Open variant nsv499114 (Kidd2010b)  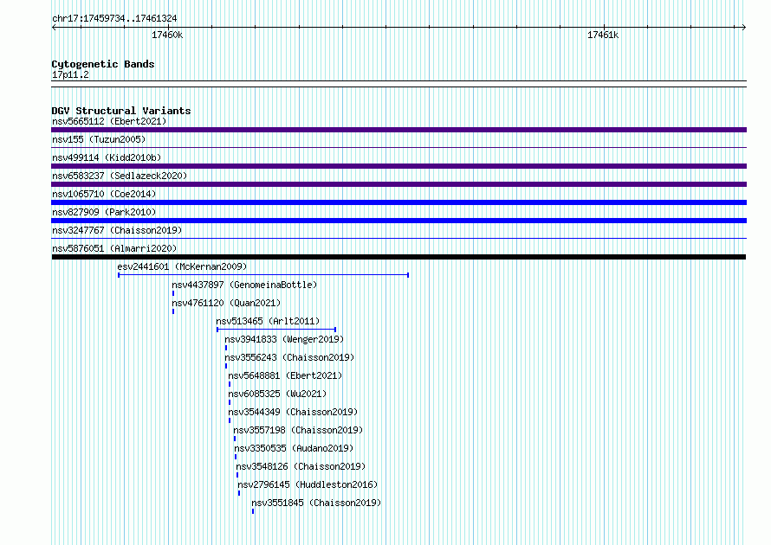[107, 157]
